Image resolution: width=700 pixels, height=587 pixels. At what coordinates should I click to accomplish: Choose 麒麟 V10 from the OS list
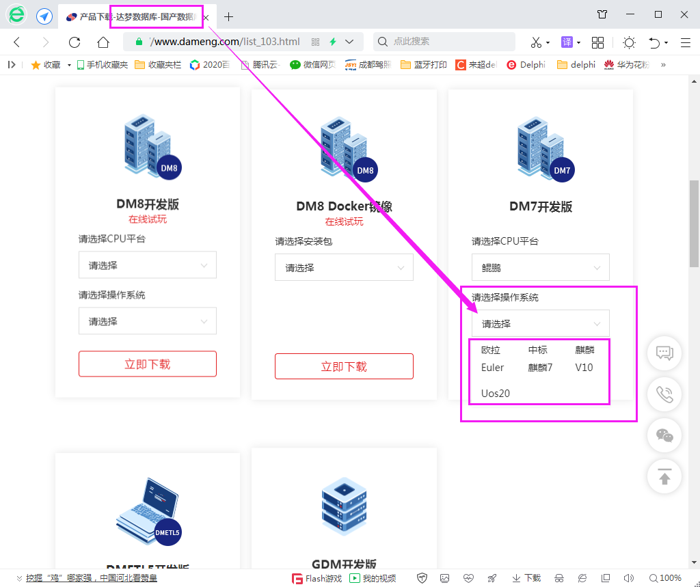pos(584,359)
